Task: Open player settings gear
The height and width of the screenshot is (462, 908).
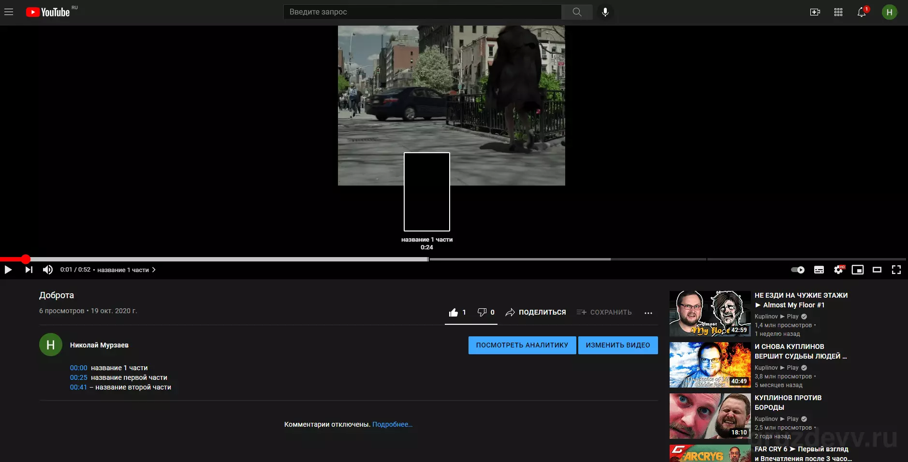Action: [839, 270]
